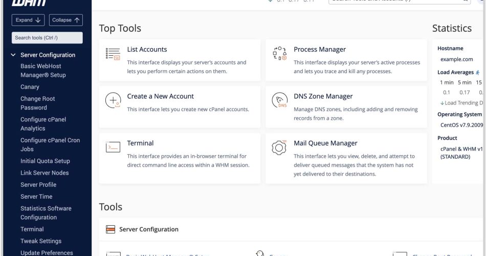
Task: Click the CentOS v7.9.2009 operating system value
Action: (x=461, y=125)
